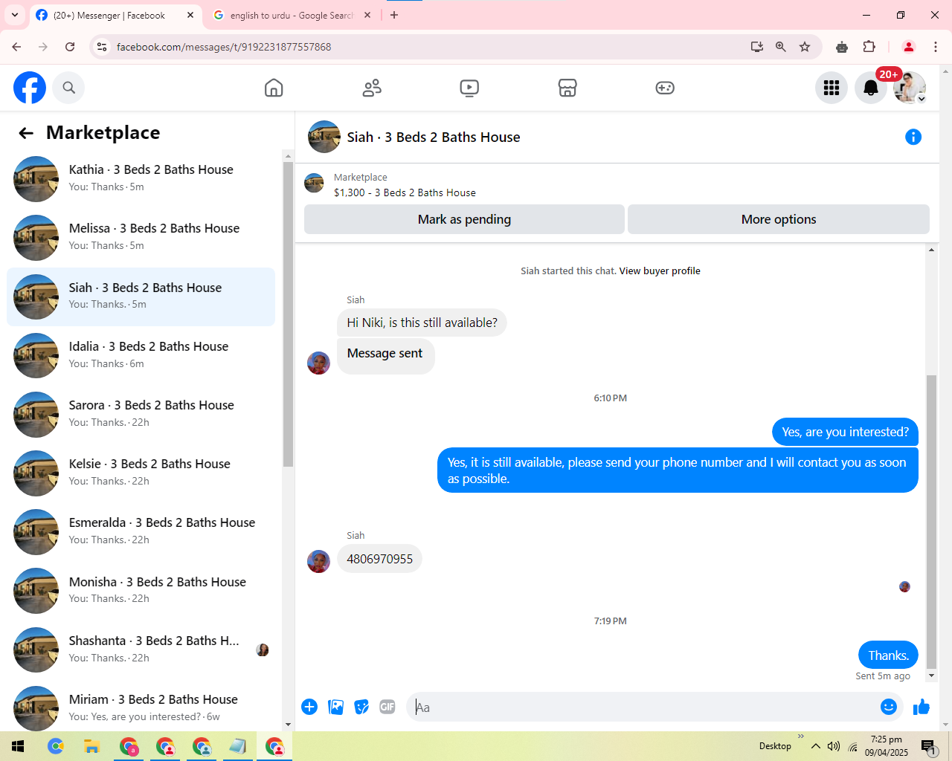Open View buyer profile link
Image resolution: width=952 pixels, height=761 pixels.
660,271
